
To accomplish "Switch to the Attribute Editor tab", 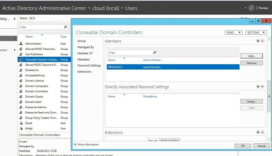I will pos(169,140).
